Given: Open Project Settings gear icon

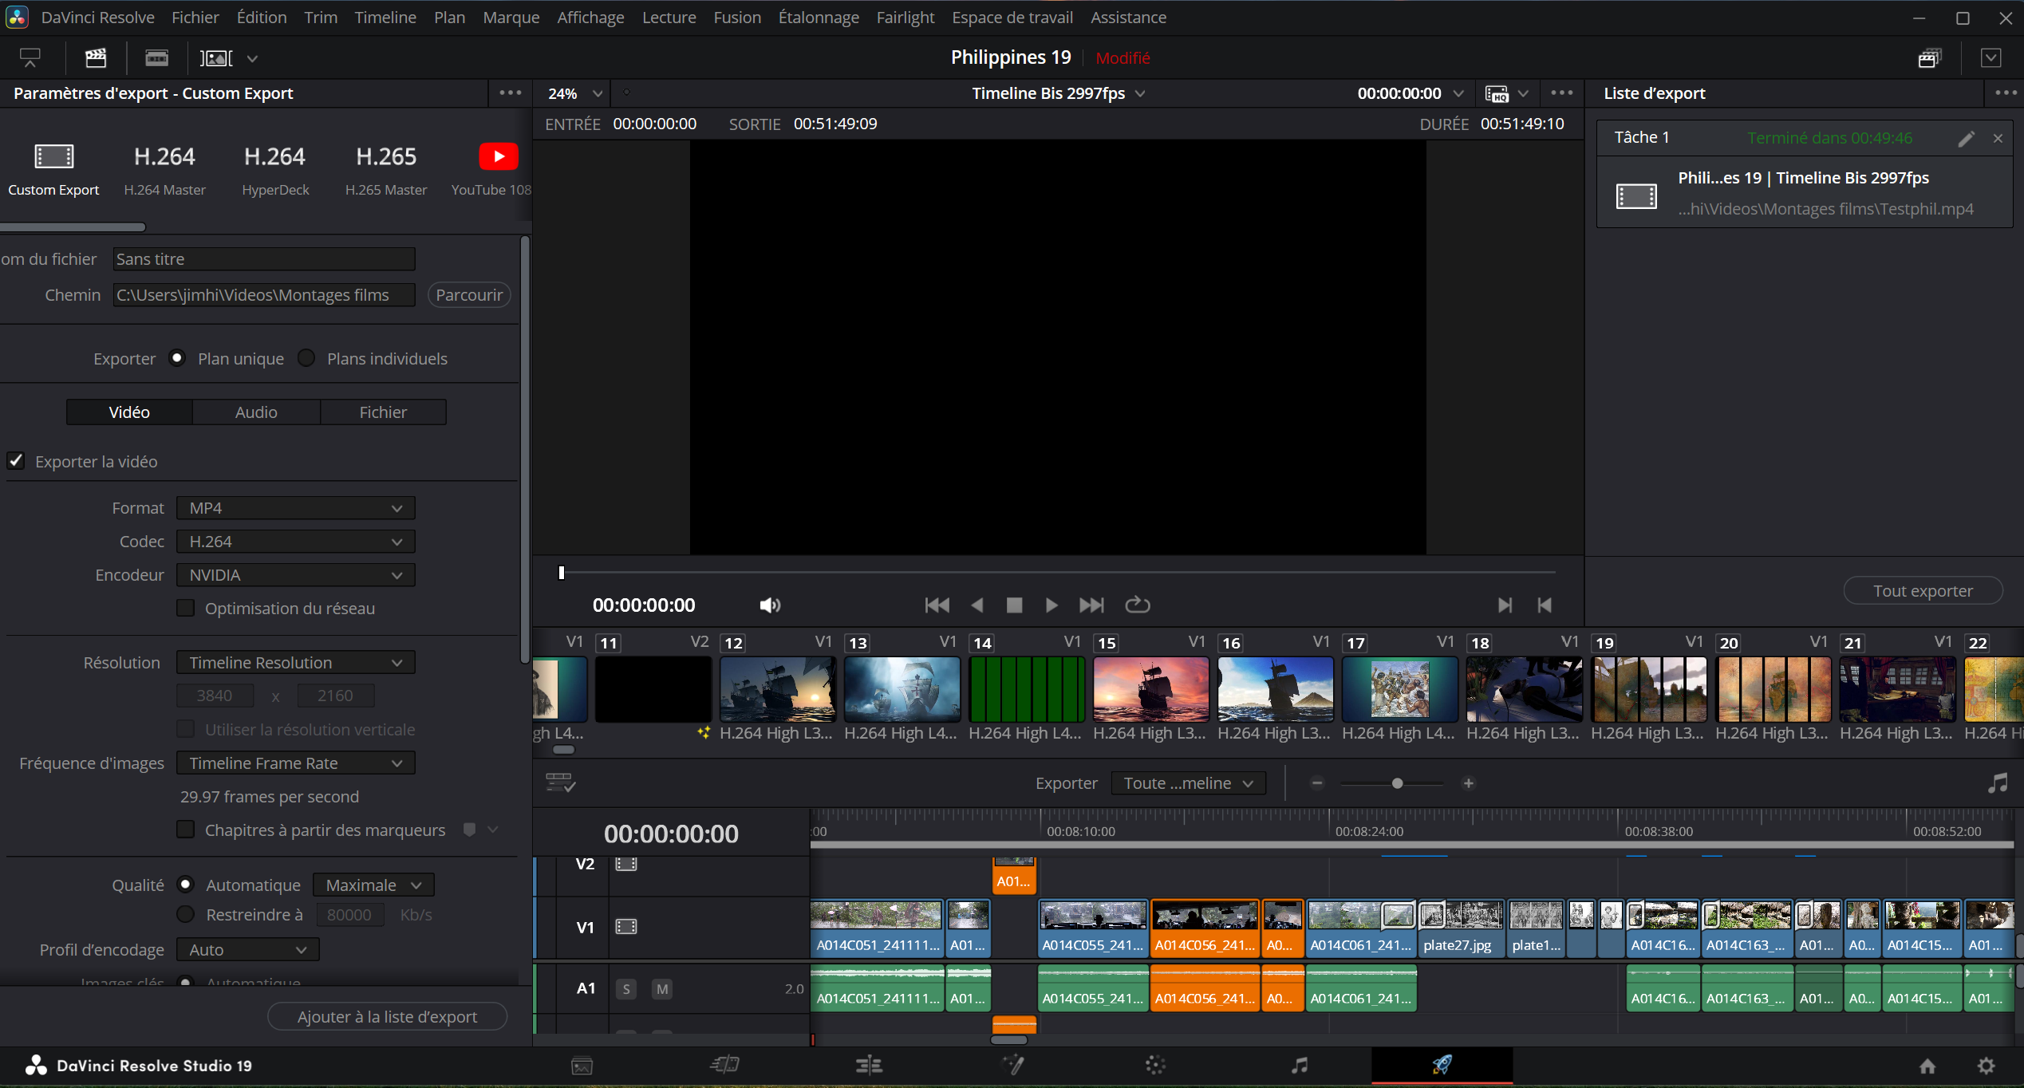Looking at the screenshot, I should tap(1987, 1066).
